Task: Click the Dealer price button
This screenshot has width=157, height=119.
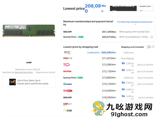Action: coord(145,8)
